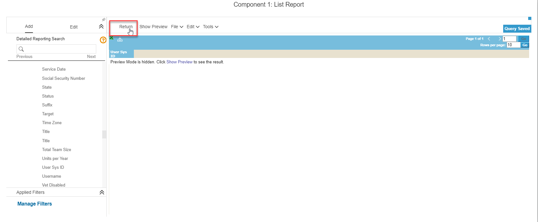This screenshot has width=538, height=222.
Task: Switch to the Add tab
Action: pos(29,26)
